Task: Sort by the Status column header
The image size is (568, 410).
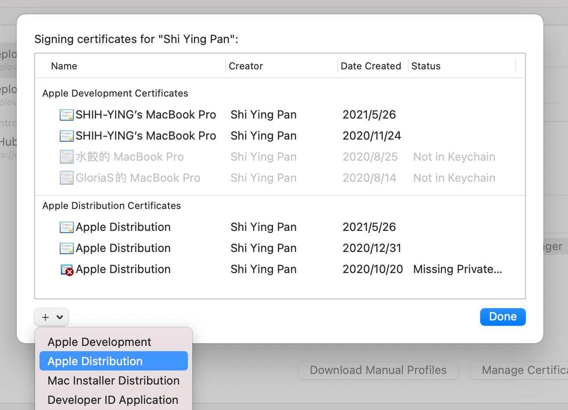Action: [x=426, y=66]
